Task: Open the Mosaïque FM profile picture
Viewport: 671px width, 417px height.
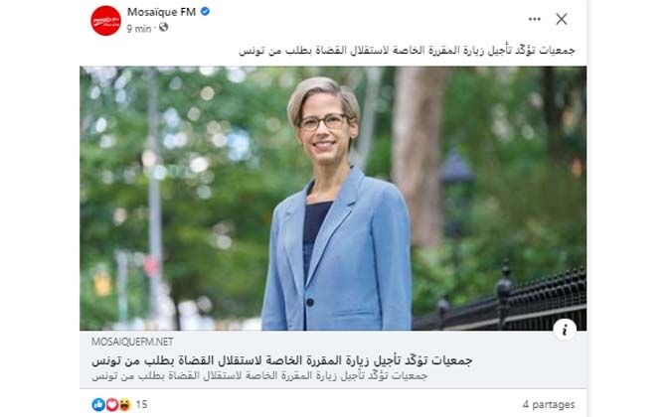Action: click(x=105, y=20)
